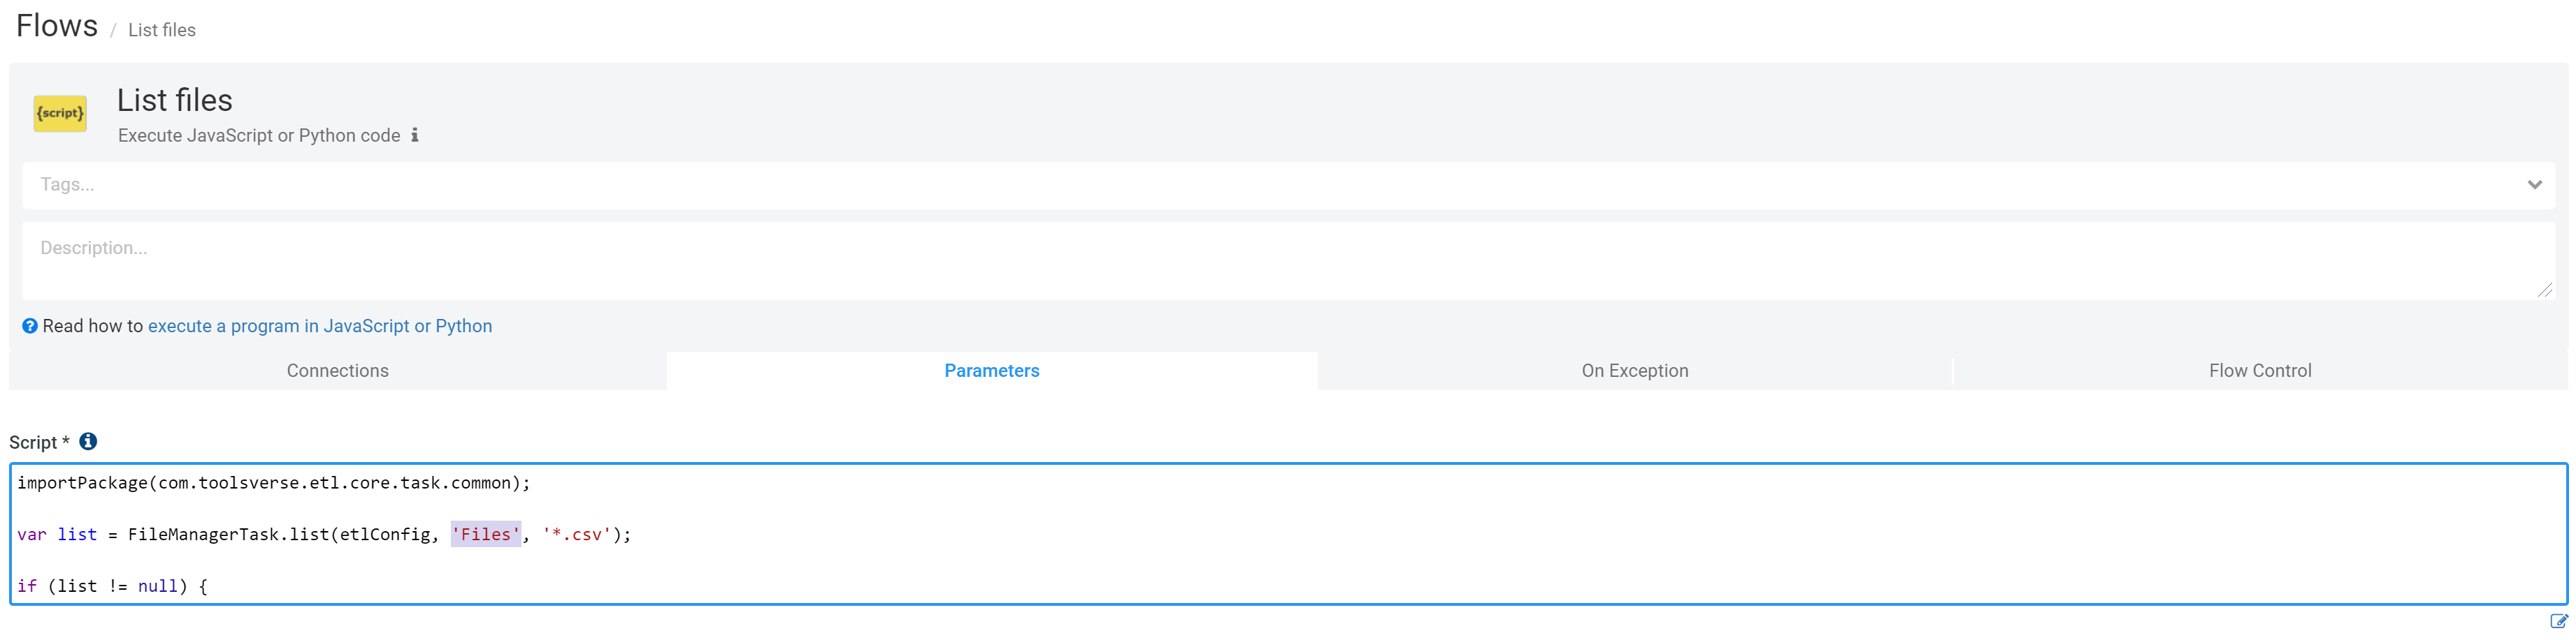Click info icon beside Execute JavaScript or Python code
The width and height of the screenshot is (2576, 640).
415,135
